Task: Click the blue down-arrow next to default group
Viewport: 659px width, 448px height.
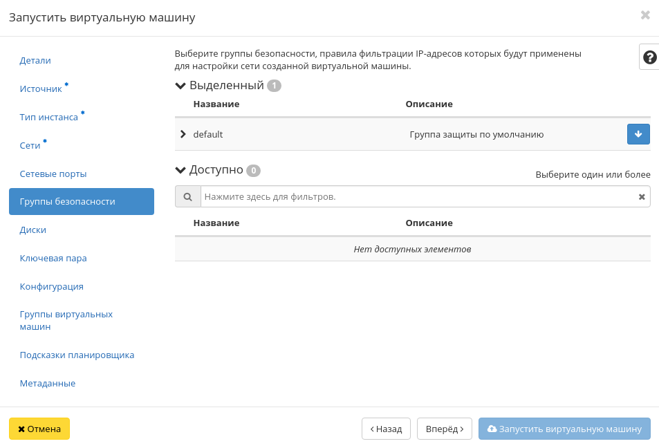Action: point(638,134)
